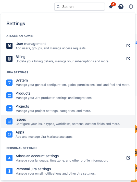This screenshot has height=182, width=137.
Task: Open Atlassian account settings entry
Action: click(68, 158)
